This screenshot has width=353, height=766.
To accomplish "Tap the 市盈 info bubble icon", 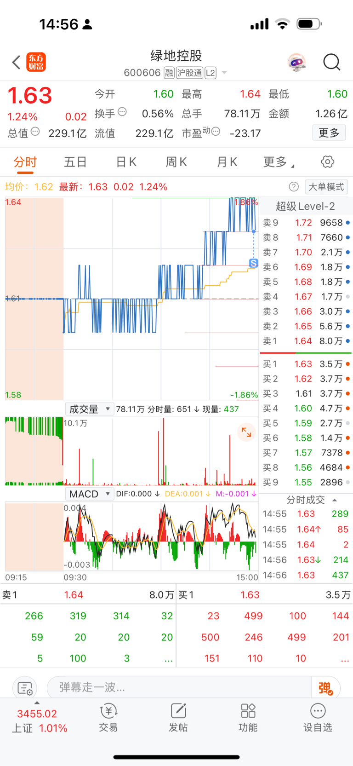I will tap(216, 132).
